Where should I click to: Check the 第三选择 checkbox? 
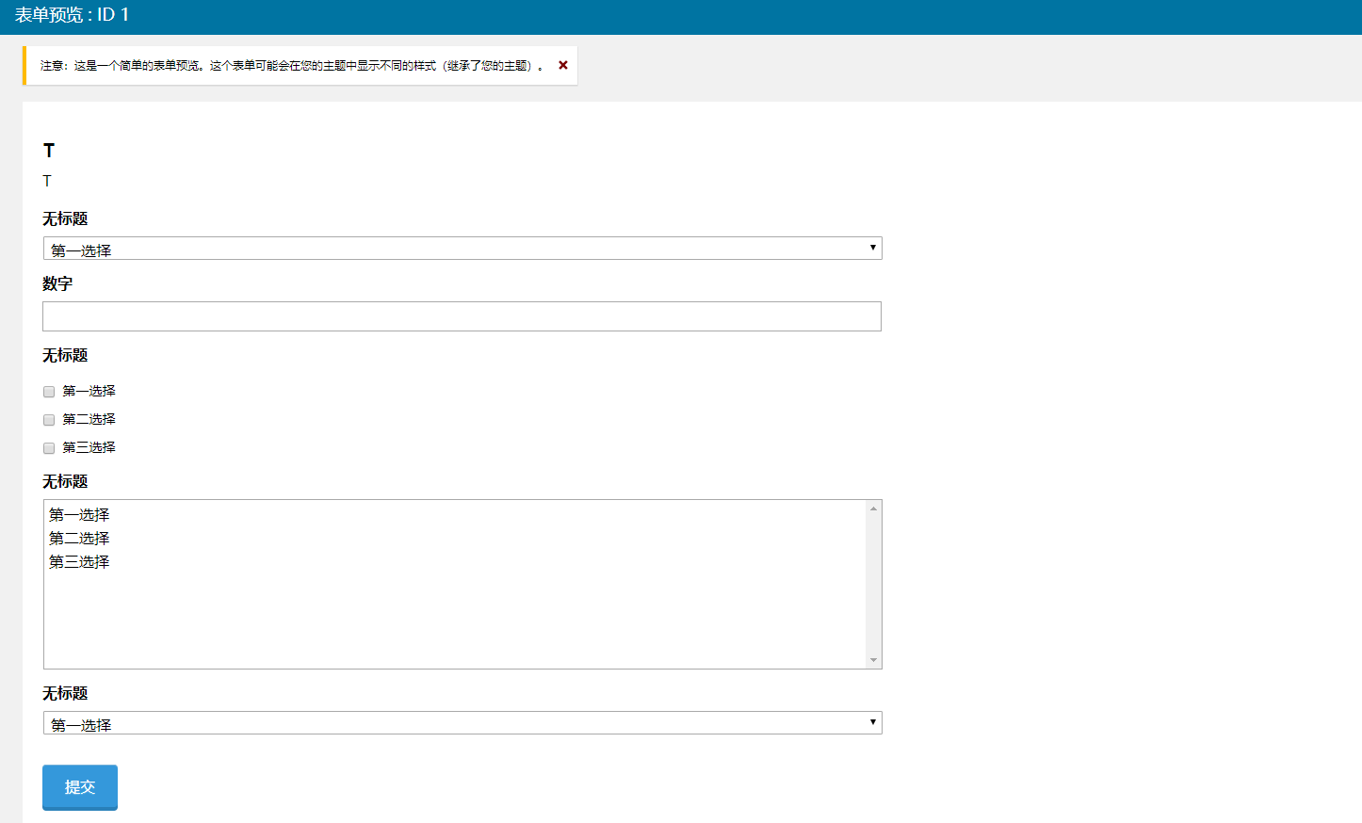coord(49,448)
